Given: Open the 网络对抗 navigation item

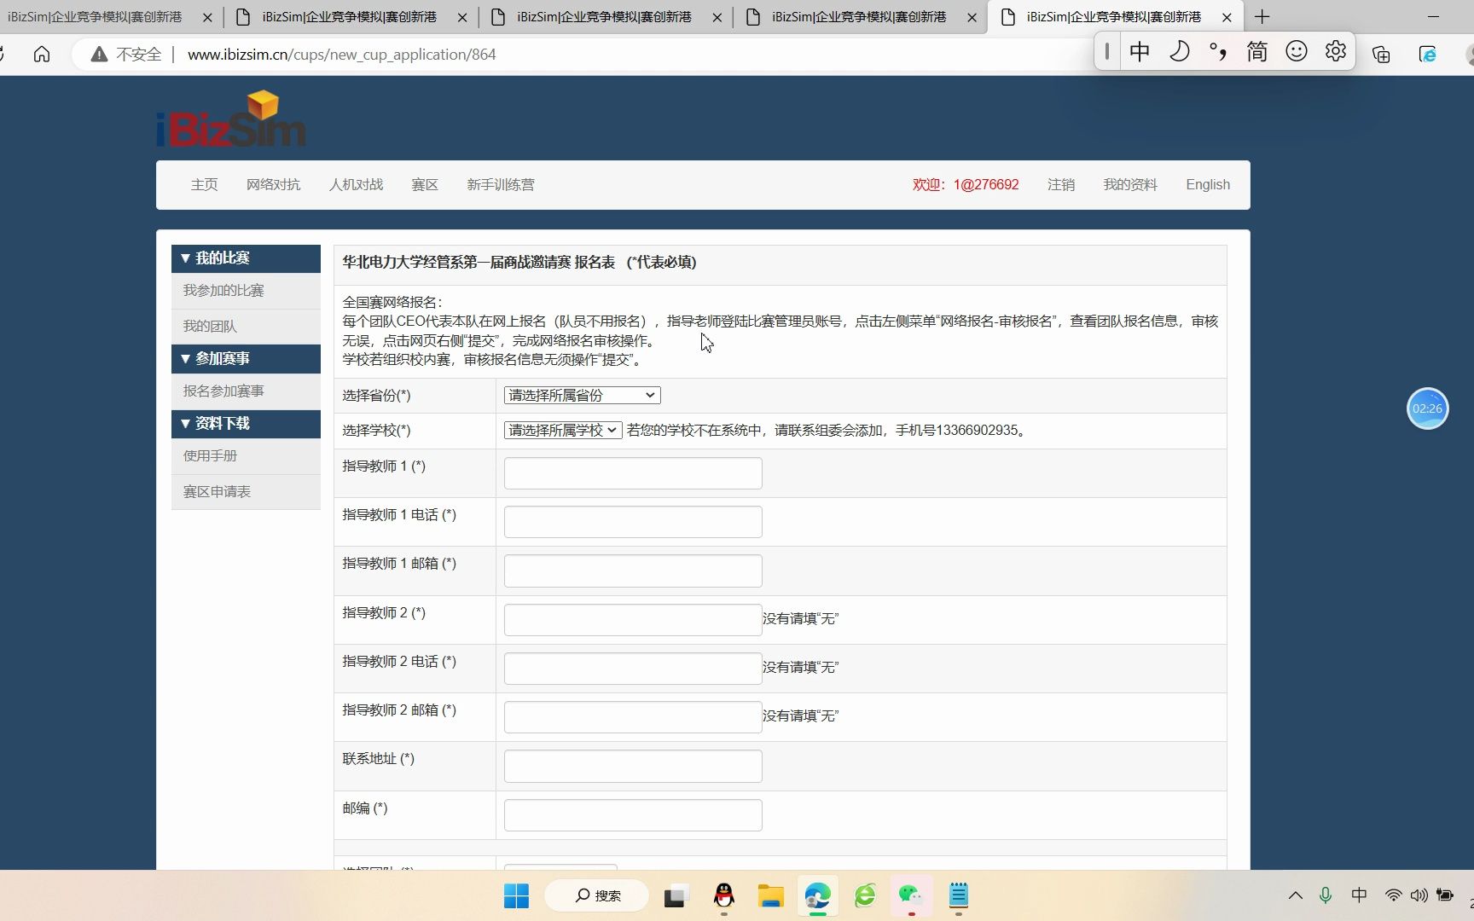Looking at the screenshot, I should pyautogui.click(x=273, y=185).
